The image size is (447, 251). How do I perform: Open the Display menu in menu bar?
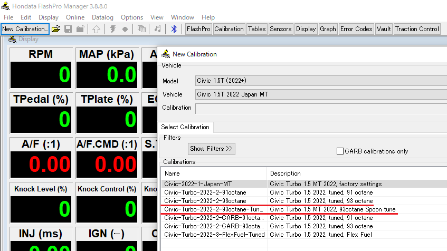[x=49, y=17]
